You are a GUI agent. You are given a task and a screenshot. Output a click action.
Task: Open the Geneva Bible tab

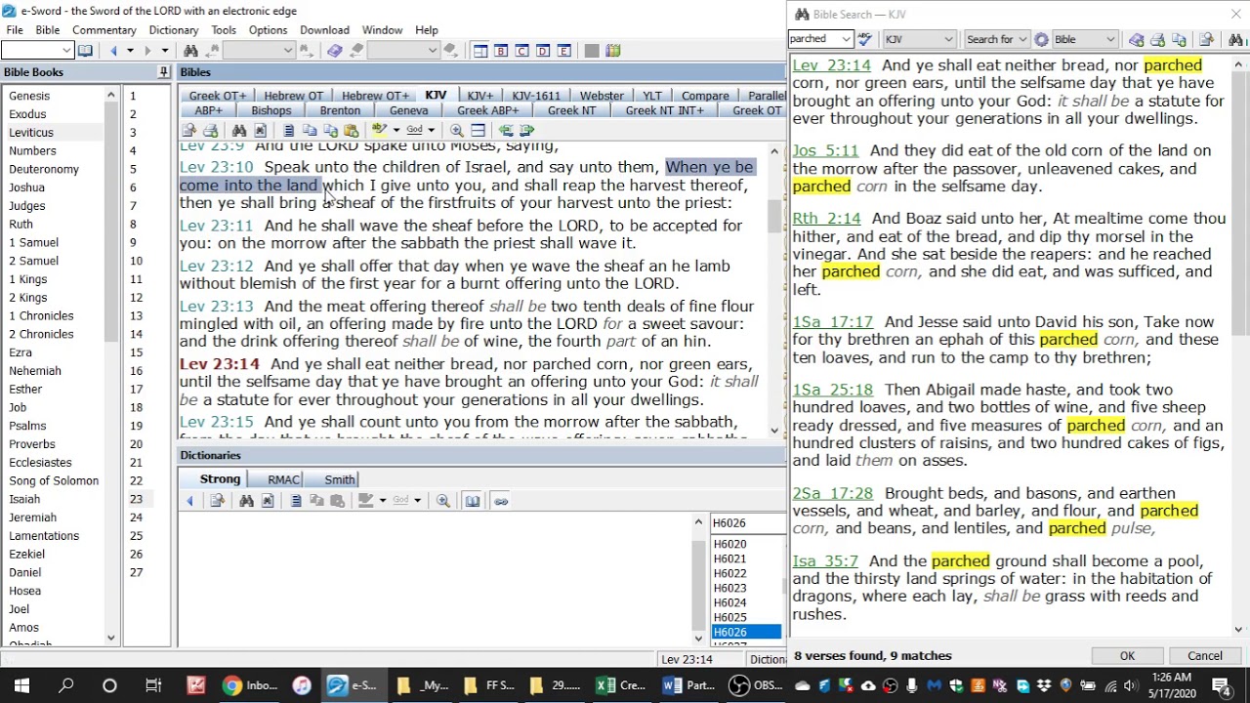coord(408,110)
